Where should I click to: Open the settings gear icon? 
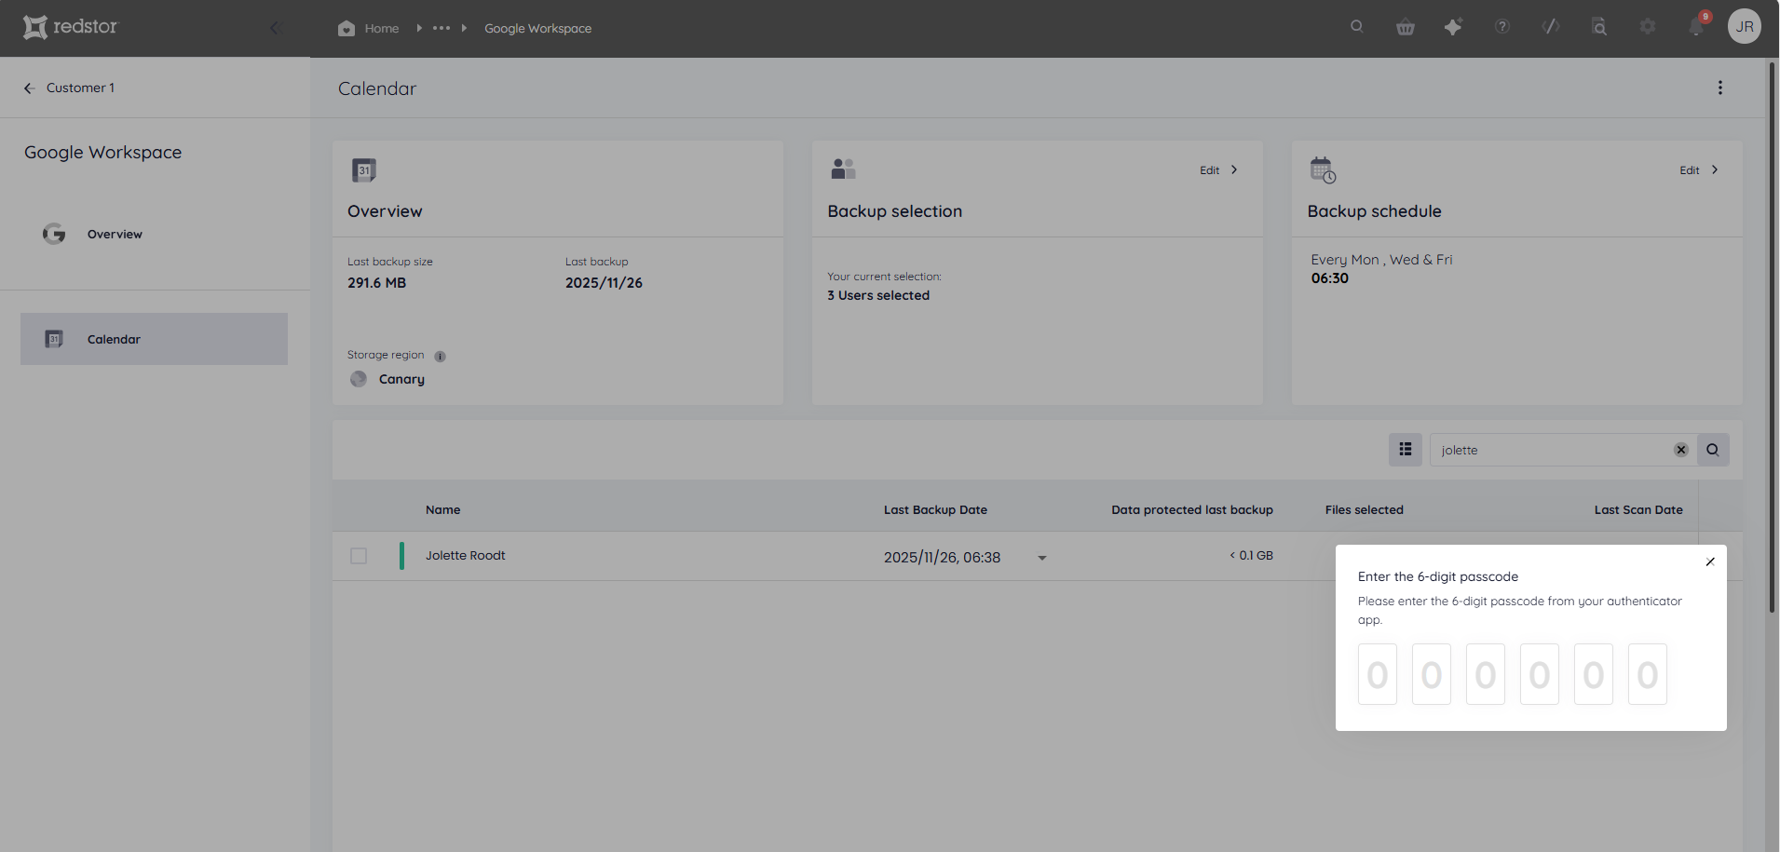pos(1648,27)
